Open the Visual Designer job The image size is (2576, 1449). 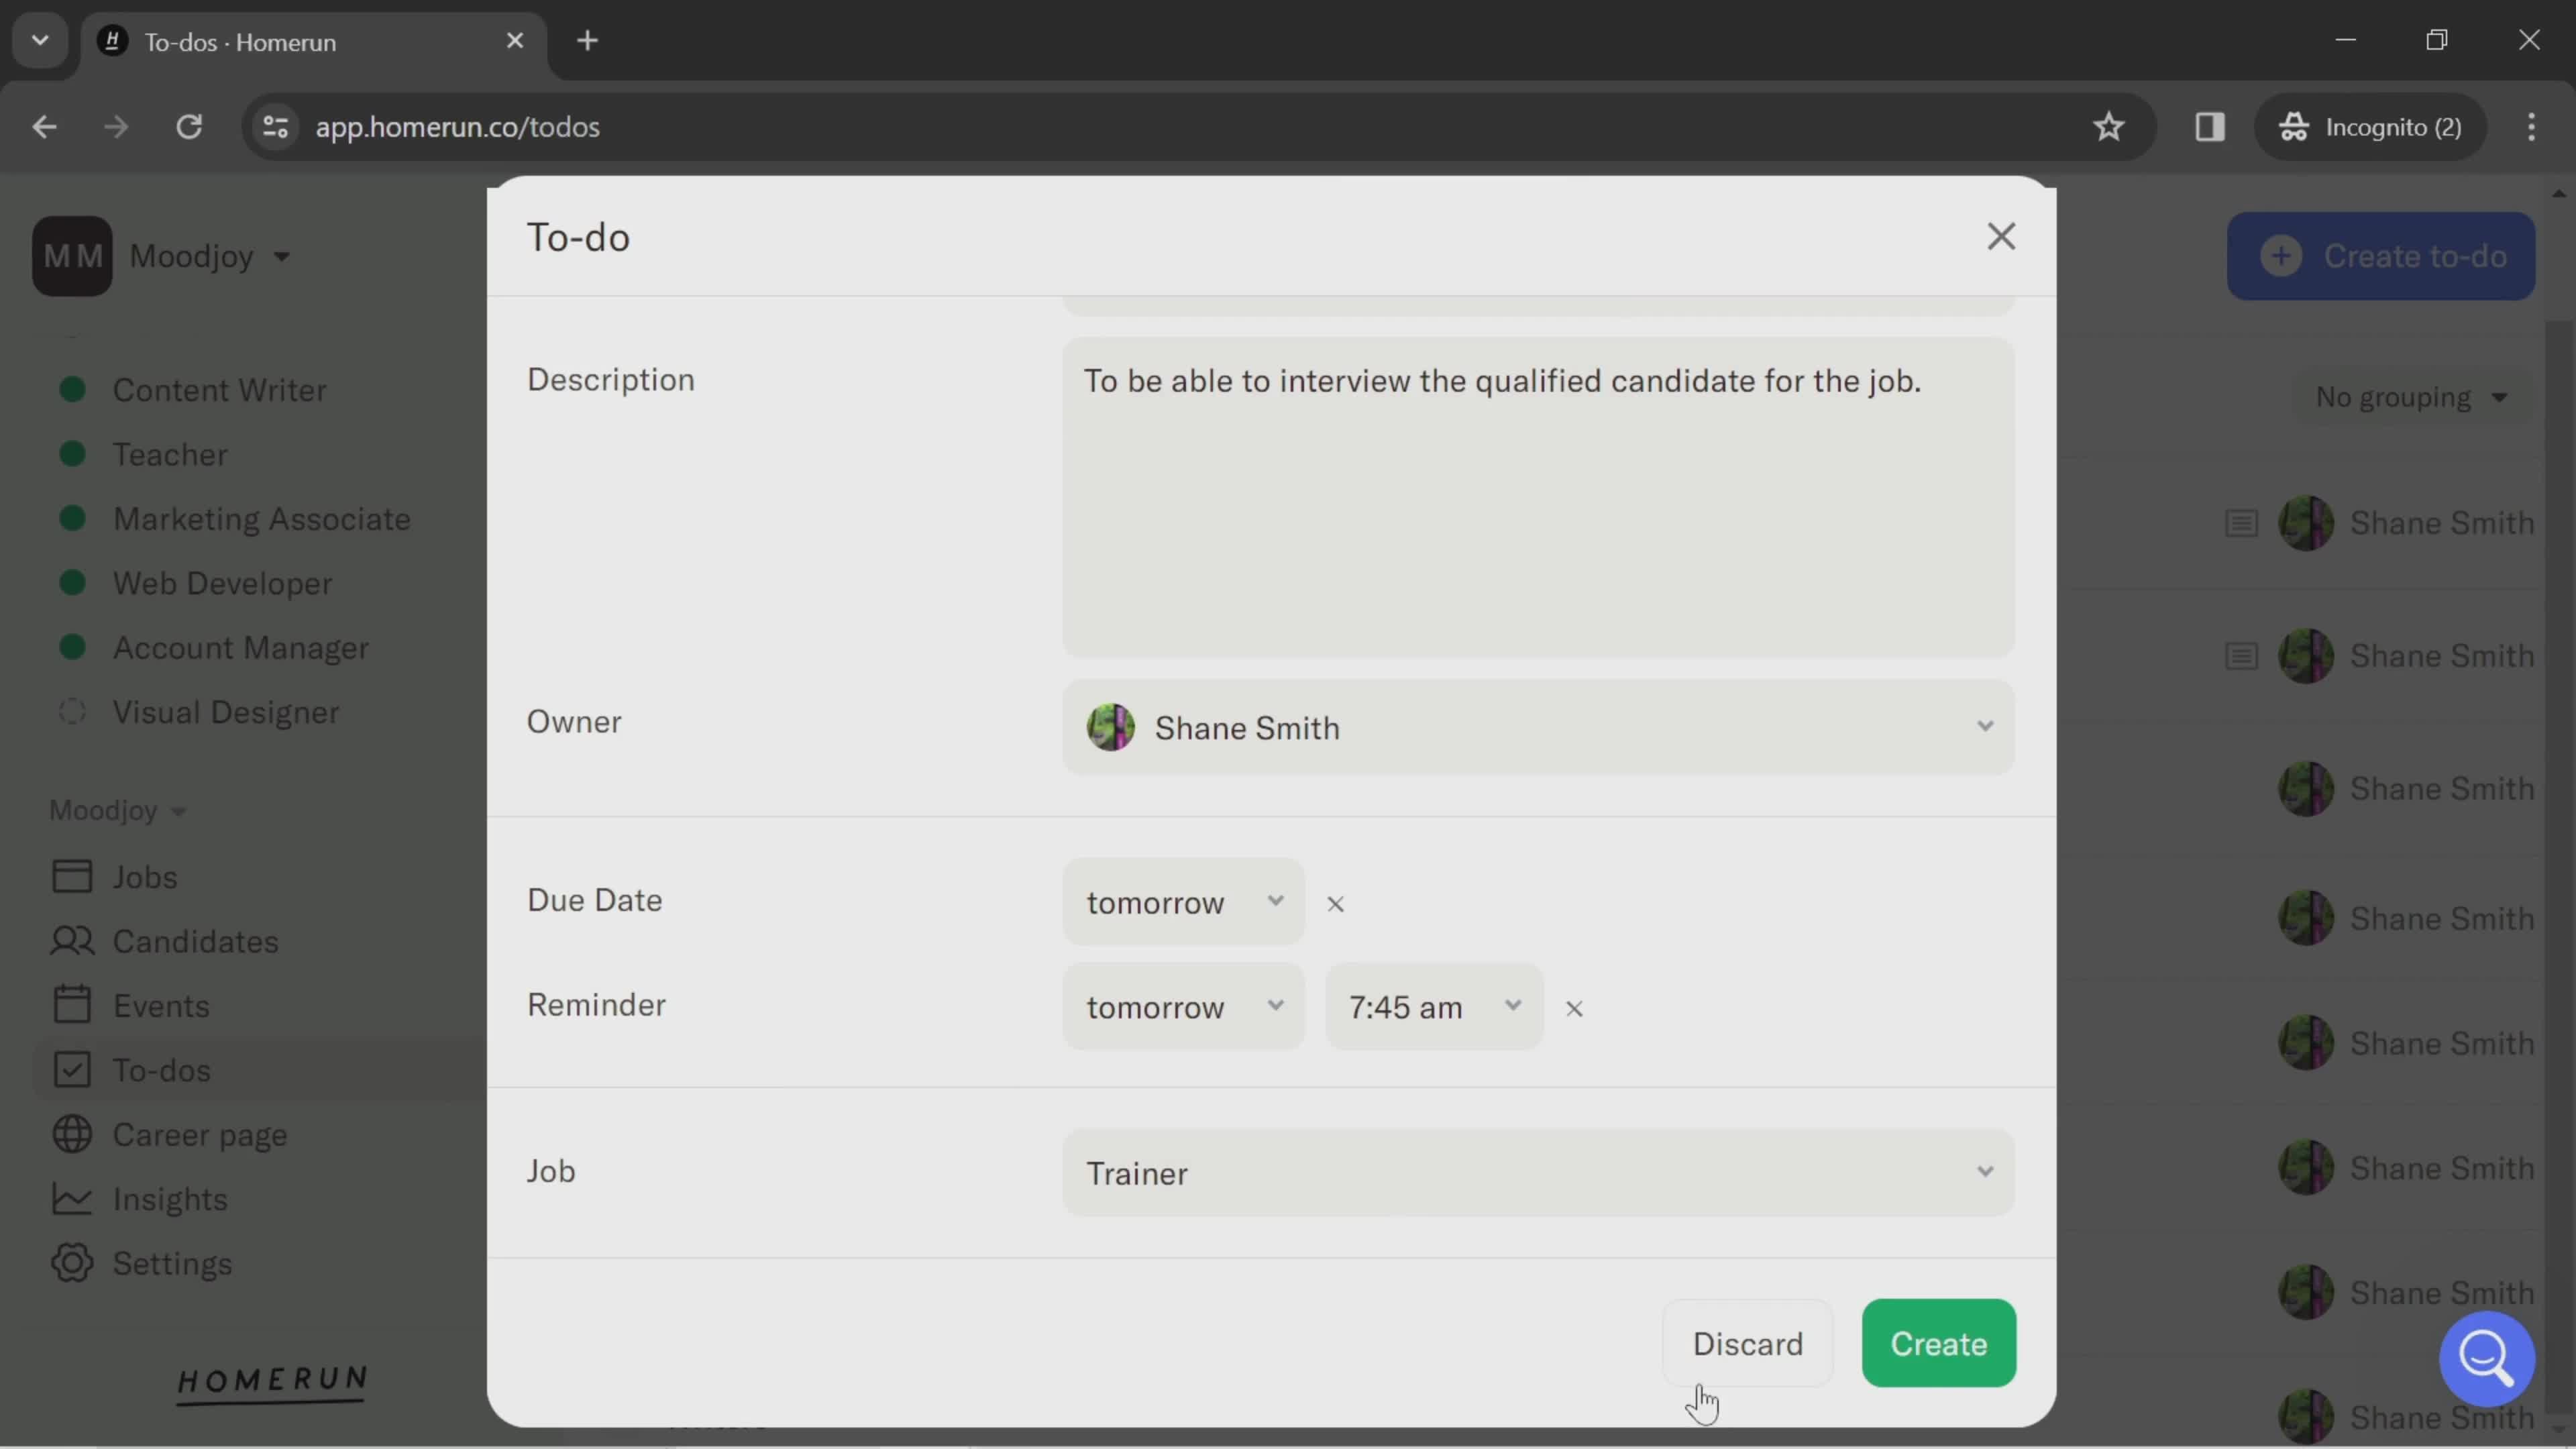click(225, 713)
